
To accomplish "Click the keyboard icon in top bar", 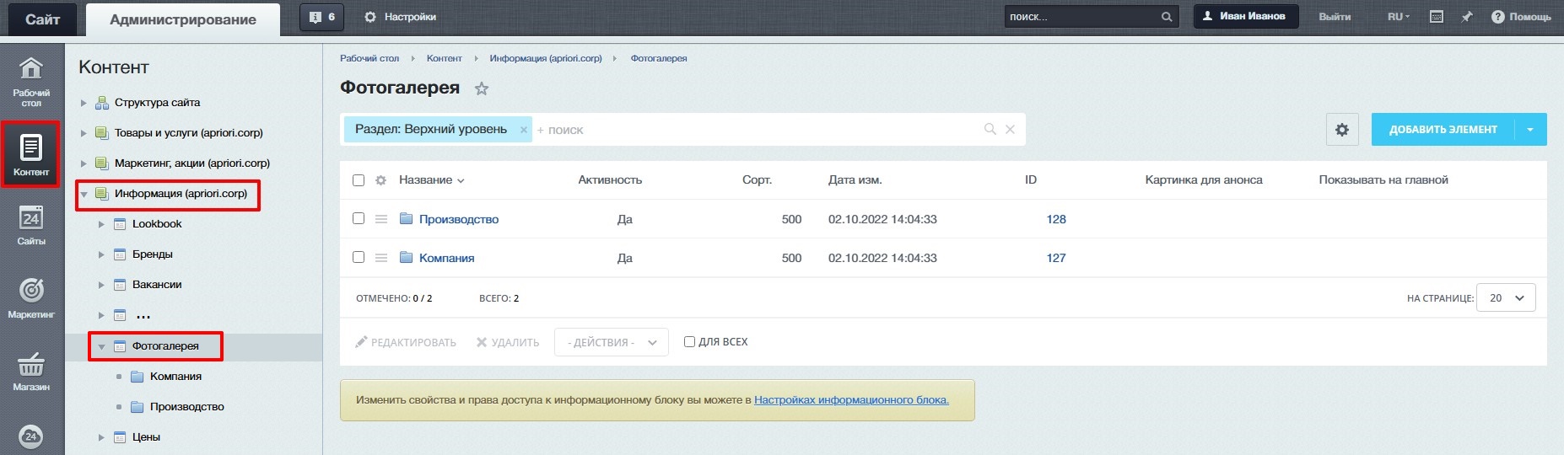I will point(1437,17).
